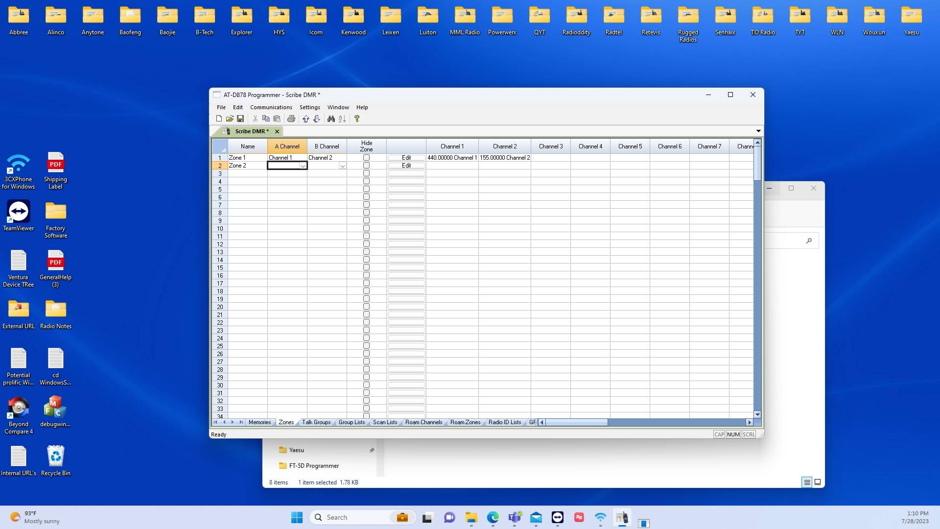
Task: Click vertical scrollbar down arrow in grid
Action: (757, 414)
